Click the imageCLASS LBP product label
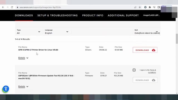 151,15
